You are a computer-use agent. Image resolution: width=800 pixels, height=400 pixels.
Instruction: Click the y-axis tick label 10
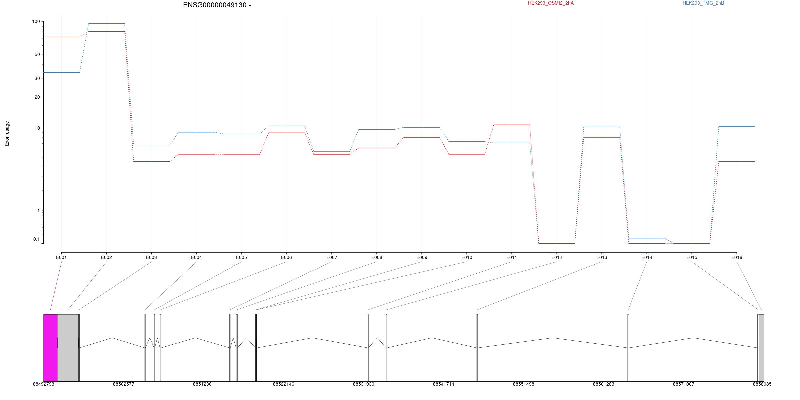tap(37, 128)
